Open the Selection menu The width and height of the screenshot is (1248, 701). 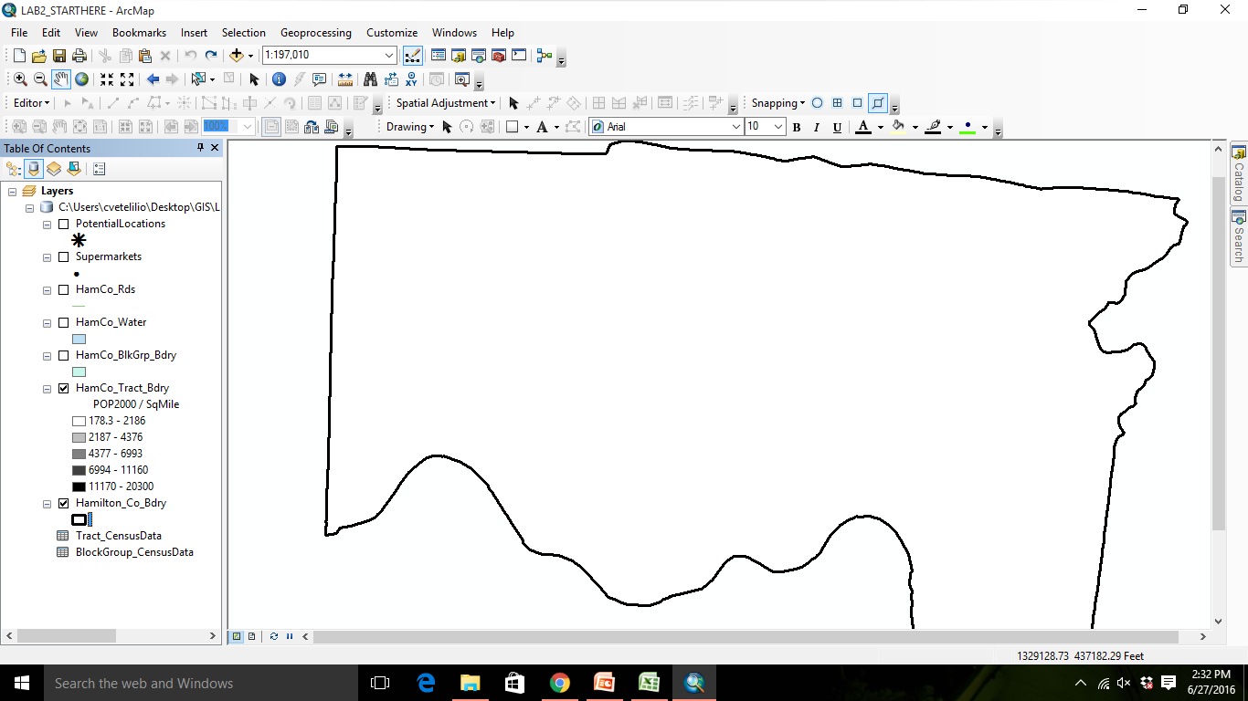click(244, 33)
